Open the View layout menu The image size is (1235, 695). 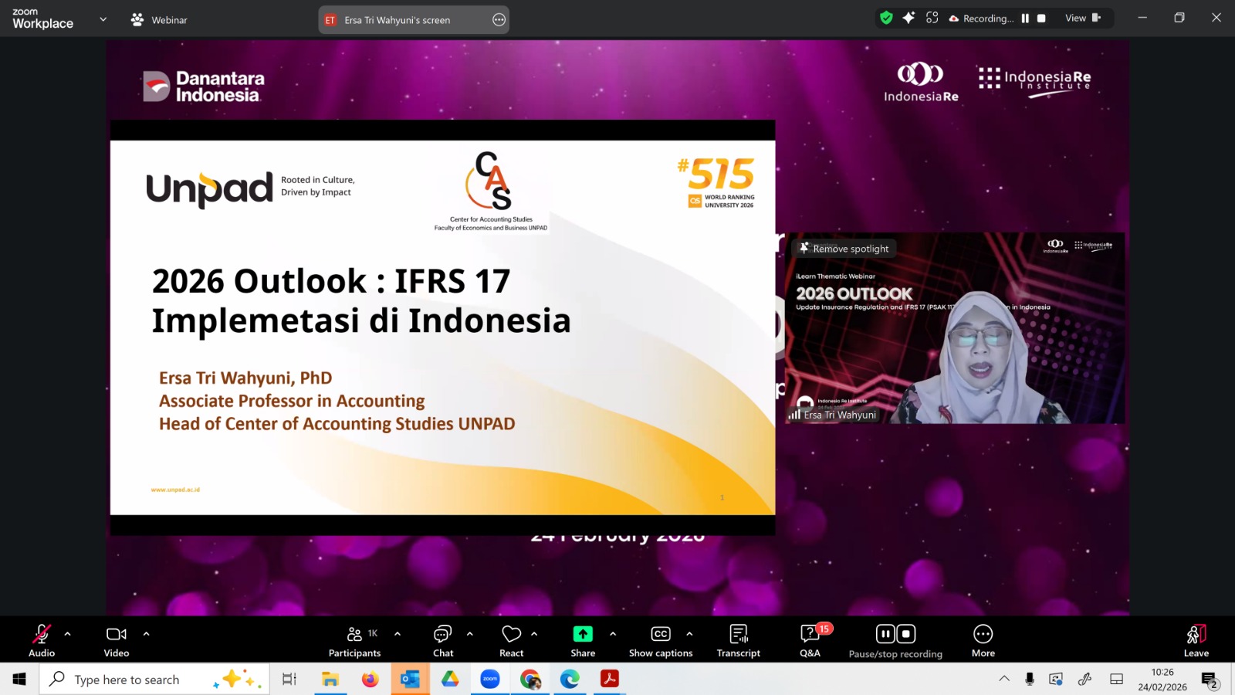[1082, 18]
